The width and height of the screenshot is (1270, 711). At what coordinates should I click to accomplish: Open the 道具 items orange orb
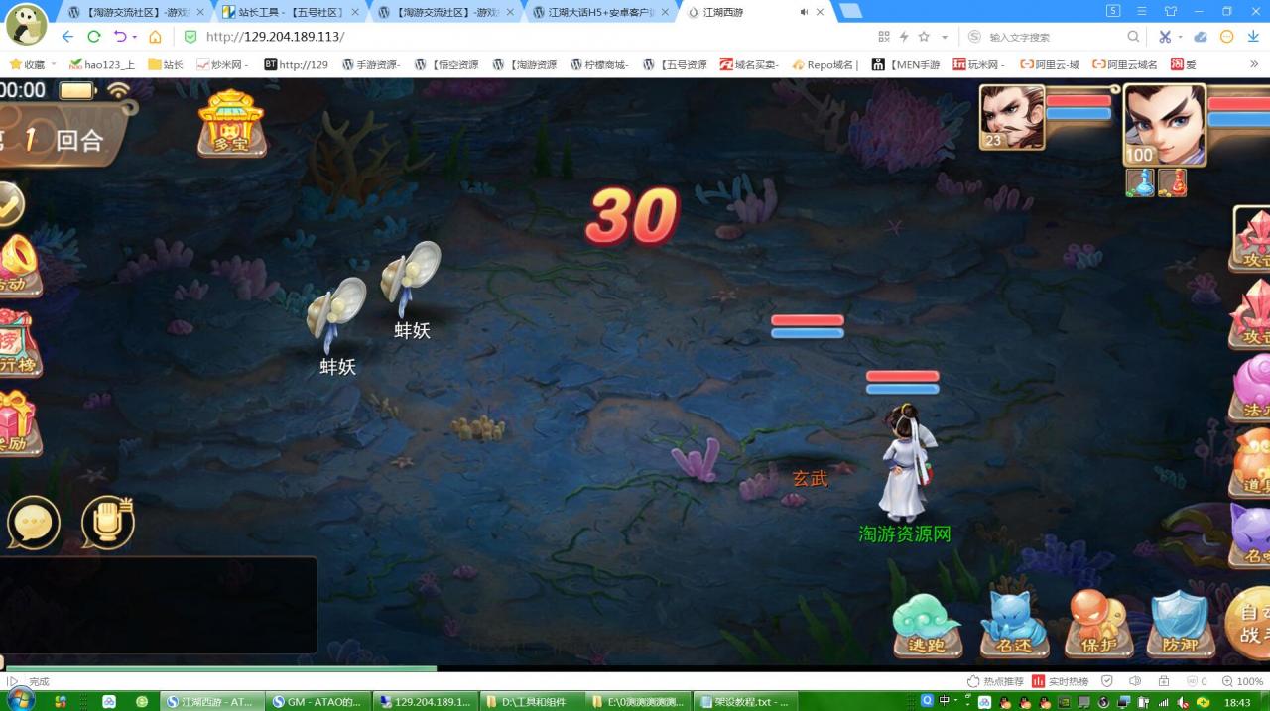(1252, 462)
